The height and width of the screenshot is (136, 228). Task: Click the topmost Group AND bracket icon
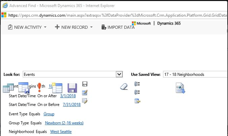tap(137, 84)
